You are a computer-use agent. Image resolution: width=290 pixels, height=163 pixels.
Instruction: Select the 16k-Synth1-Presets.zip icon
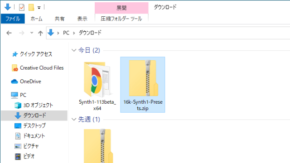point(144,78)
